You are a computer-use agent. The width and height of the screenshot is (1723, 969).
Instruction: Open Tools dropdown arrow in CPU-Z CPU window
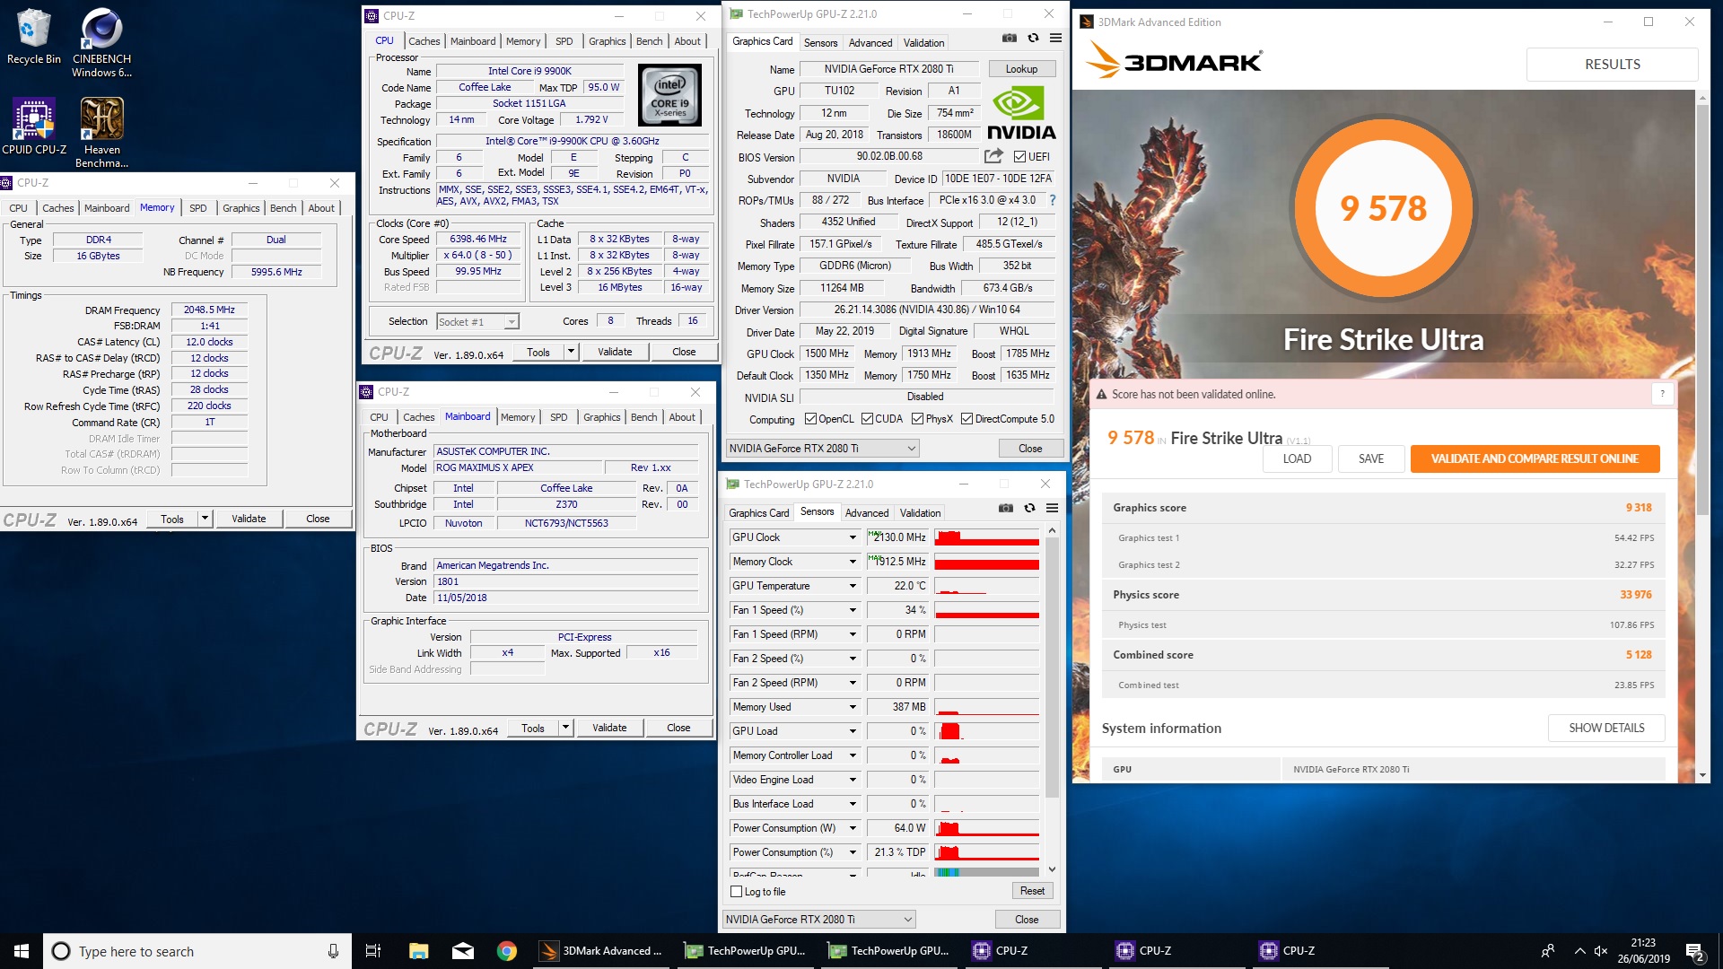pyautogui.click(x=571, y=353)
